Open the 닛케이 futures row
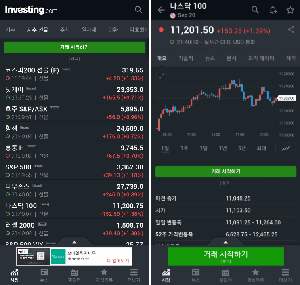300x285 pixels. pos(74,93)
